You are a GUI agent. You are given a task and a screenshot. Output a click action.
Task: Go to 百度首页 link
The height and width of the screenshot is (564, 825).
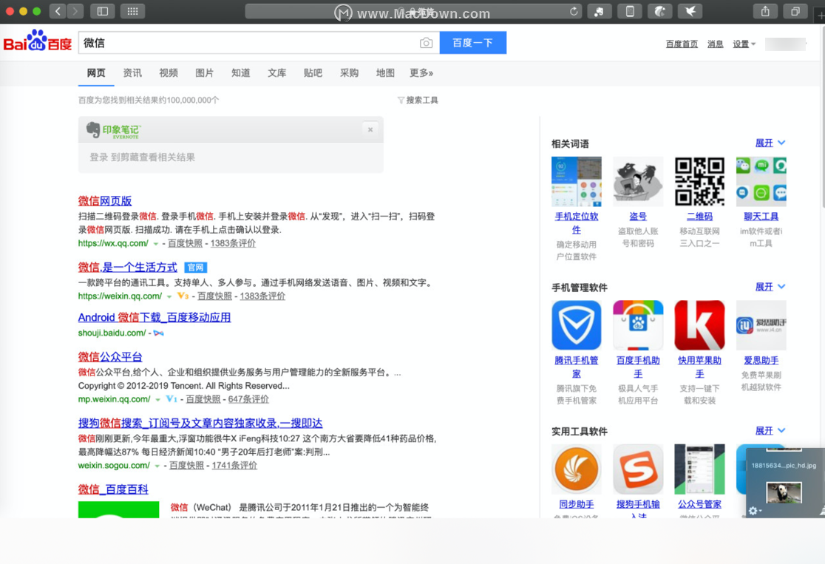682,44
